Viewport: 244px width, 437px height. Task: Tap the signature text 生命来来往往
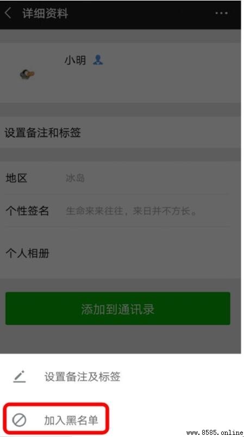[x=94, y=211]
